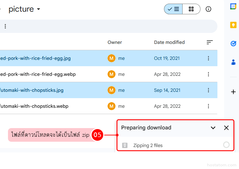Image resolution: width=239 pixels, height=169 pixels.
Task: Click the picture folder title
Action: tap(21, 9)
